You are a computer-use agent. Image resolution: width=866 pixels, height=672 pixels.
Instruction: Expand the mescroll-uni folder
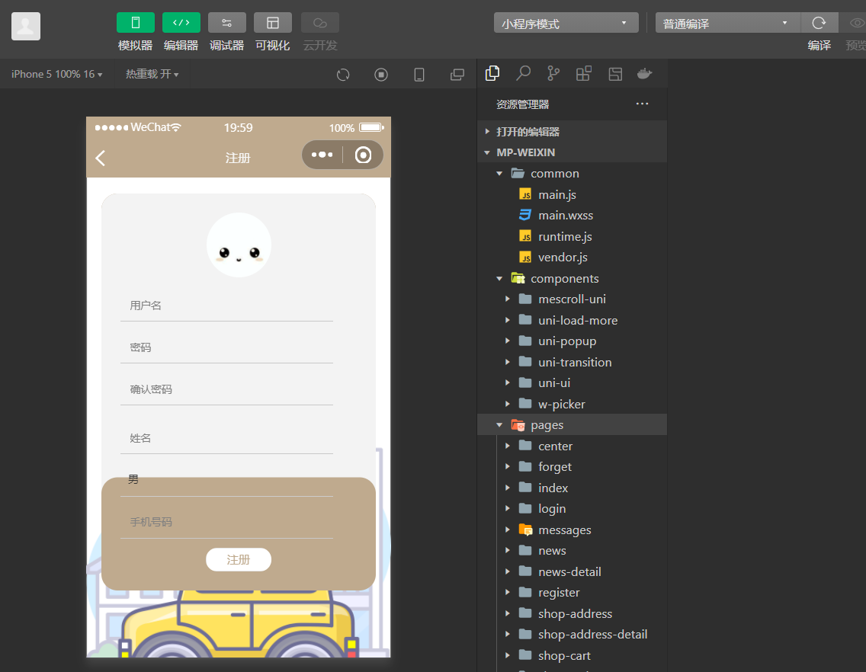[x=573, y=299]
